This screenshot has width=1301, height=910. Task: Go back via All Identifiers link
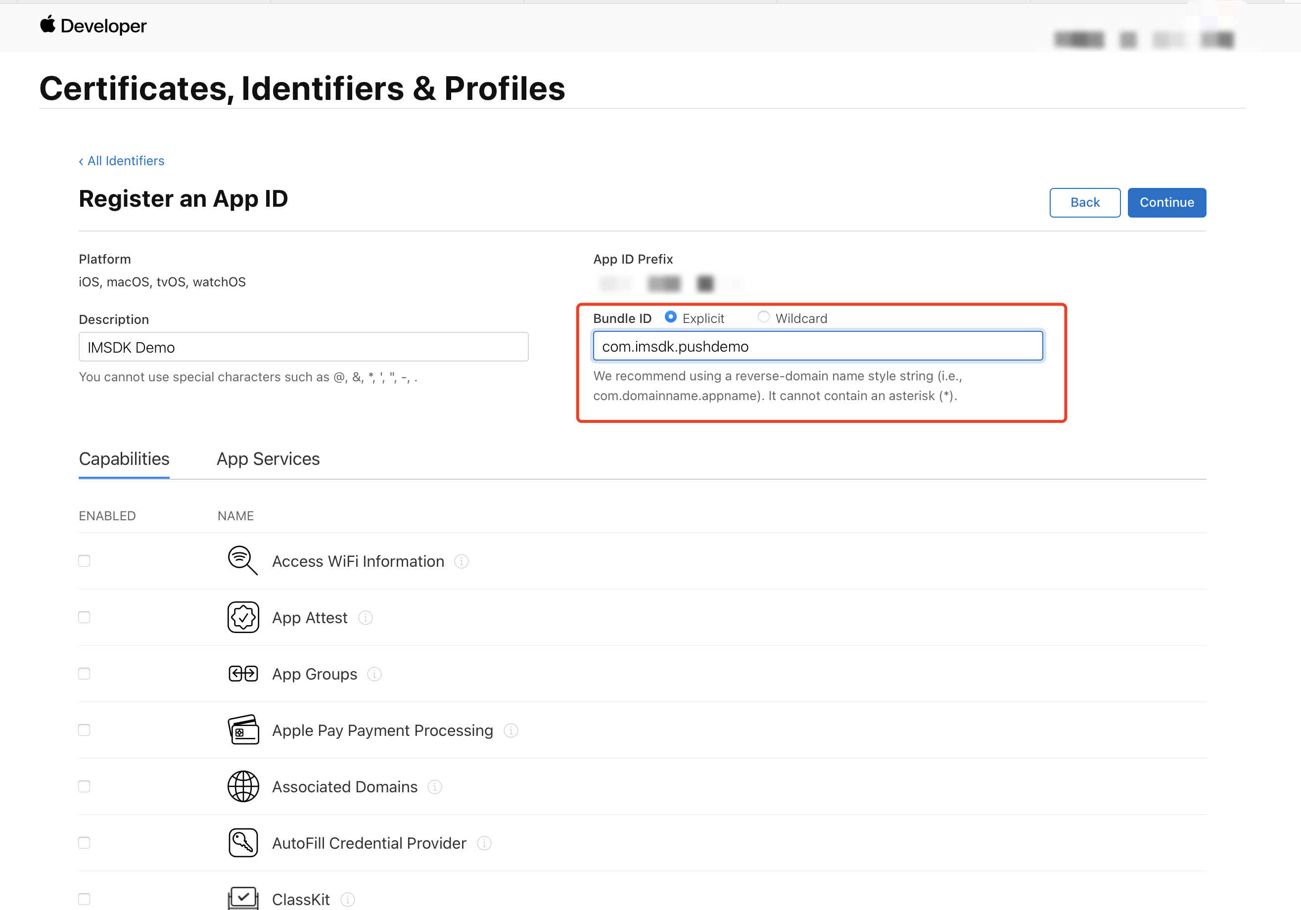(121, 161)
